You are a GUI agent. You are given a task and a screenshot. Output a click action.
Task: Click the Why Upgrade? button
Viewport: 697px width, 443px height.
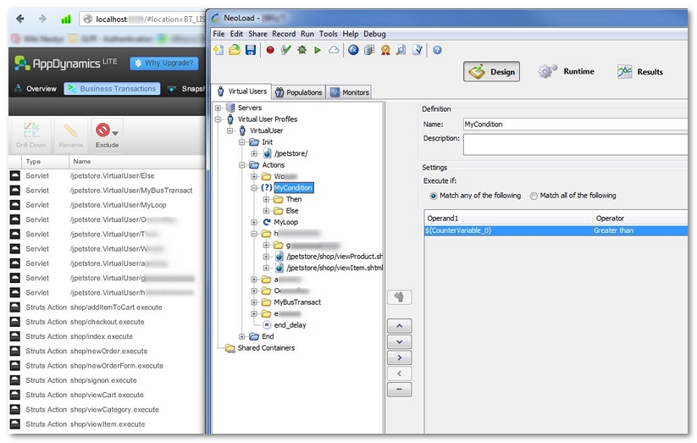164,63
